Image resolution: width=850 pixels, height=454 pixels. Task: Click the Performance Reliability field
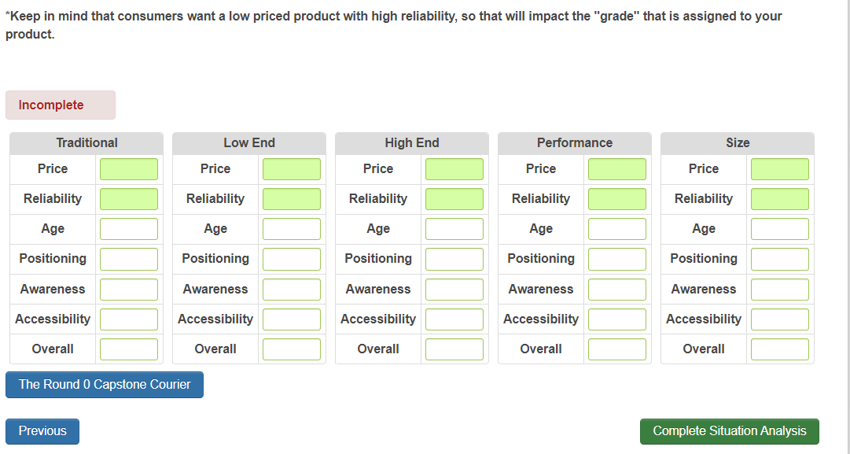(x=617, y=199)
